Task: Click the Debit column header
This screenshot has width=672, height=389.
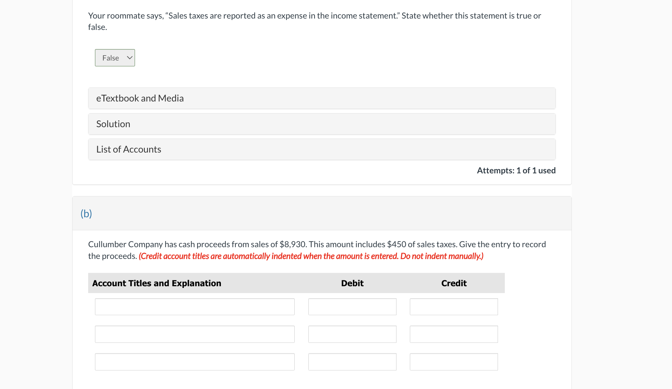Action: click(352, 283)
